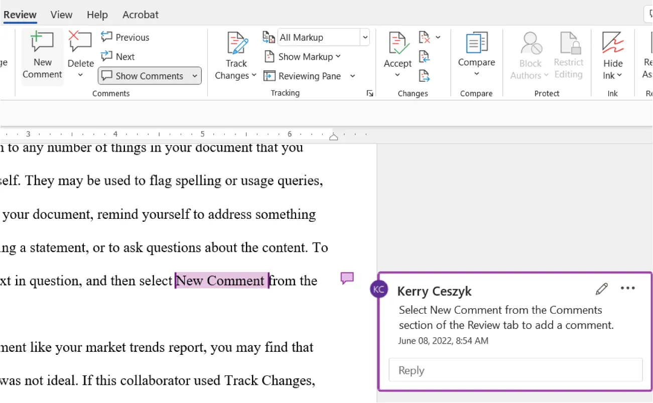Viewport: 653px width, 403px height.
Task: Open the Accept dropdown arrow
Action: [398, 75]
